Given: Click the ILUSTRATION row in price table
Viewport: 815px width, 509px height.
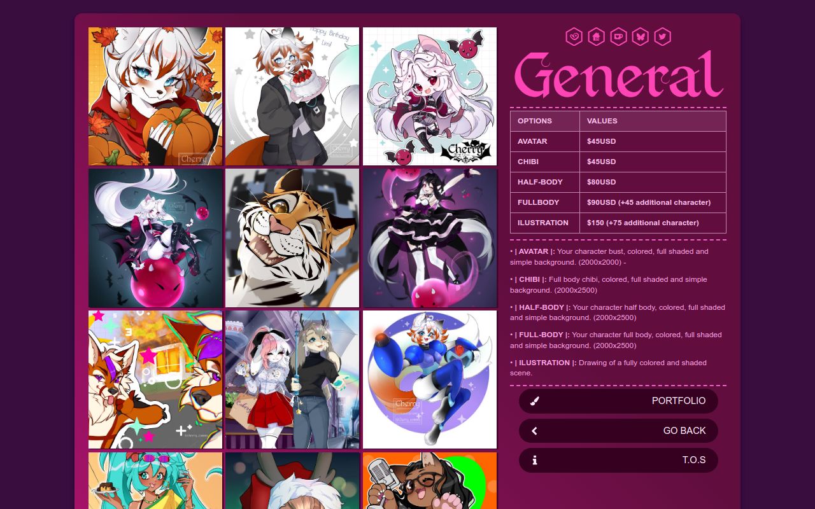Looking at the screenshot, I should [x=618, y=223].
